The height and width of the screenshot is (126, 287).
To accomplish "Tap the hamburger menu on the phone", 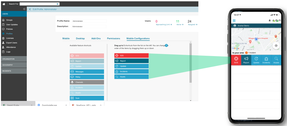I will 234,20.
